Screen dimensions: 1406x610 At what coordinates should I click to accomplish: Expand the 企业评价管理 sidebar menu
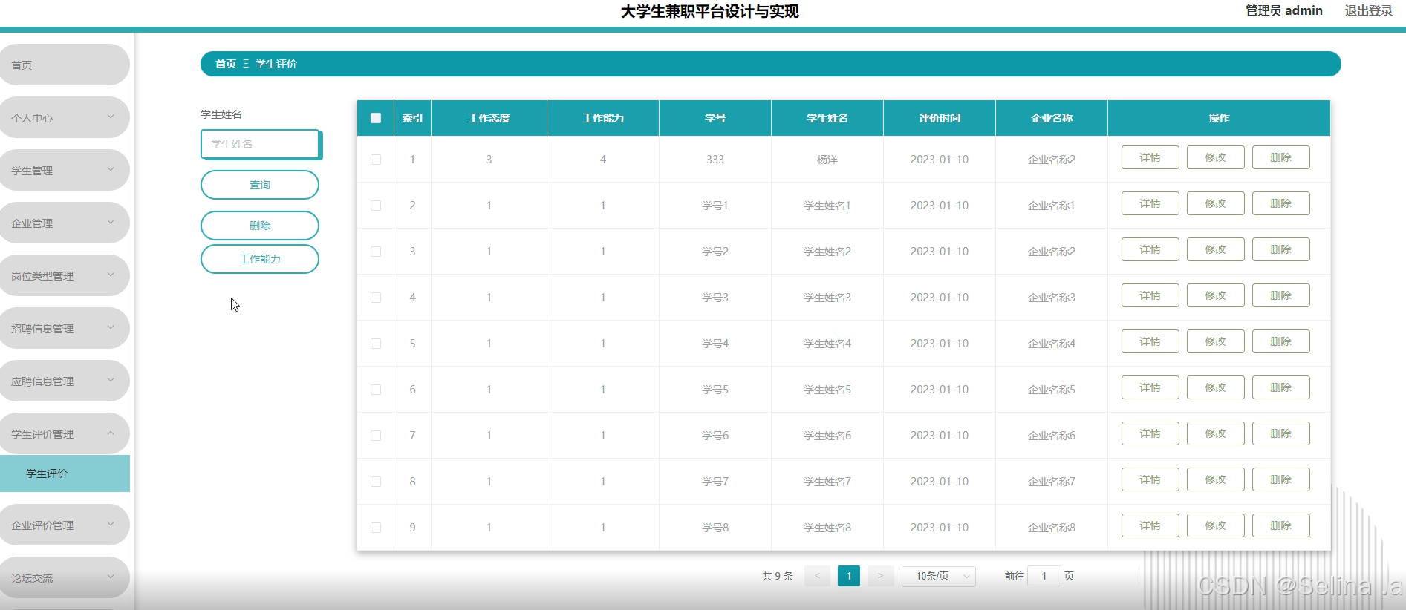pos(65,525)
